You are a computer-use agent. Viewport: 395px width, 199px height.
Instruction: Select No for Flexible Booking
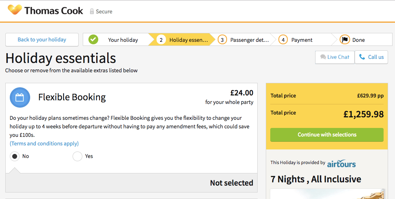15,156
